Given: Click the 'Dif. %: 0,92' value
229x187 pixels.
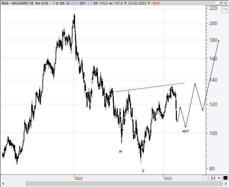Looking at the screenshot, I should tap(69, 3).
